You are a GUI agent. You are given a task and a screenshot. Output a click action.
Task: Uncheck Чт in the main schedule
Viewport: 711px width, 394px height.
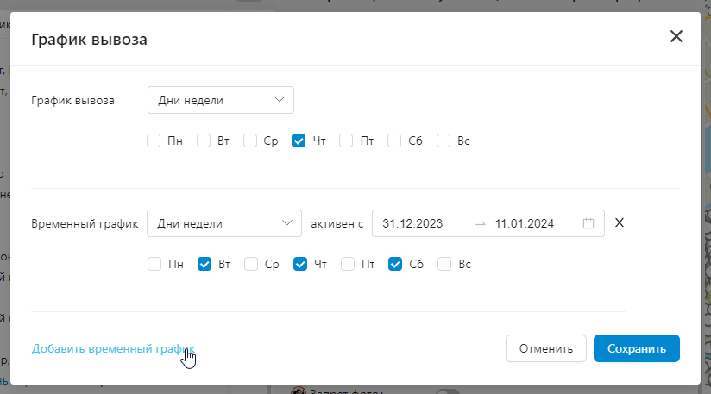coord(299,141)
